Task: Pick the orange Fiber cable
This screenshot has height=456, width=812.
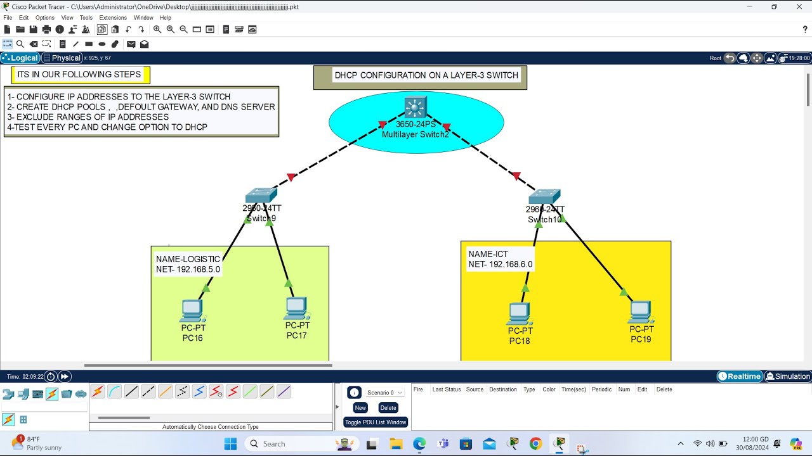Action: pos(165,392)
